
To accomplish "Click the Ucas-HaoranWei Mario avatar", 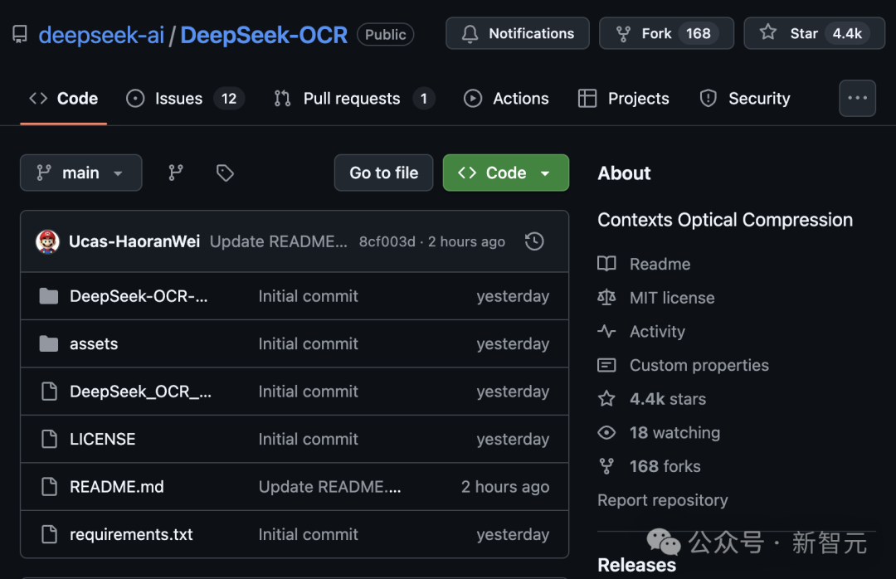I will tap(47, 241).
